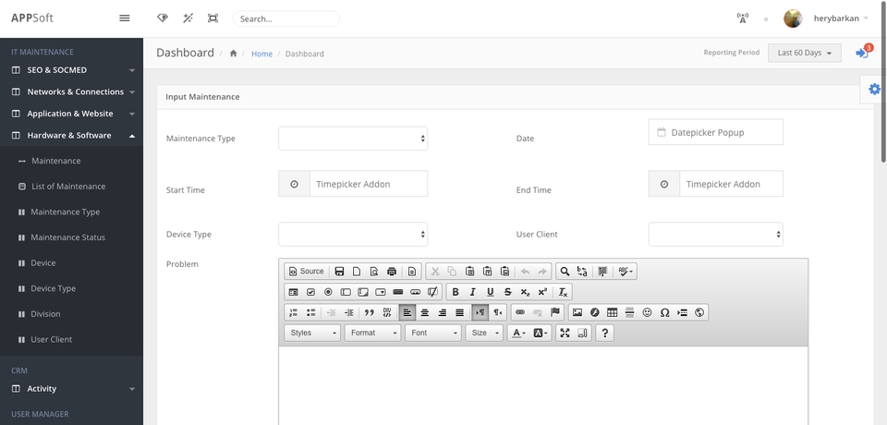Click the New Page icon in editor
887x425 pixels.
[x=357, y=271]
